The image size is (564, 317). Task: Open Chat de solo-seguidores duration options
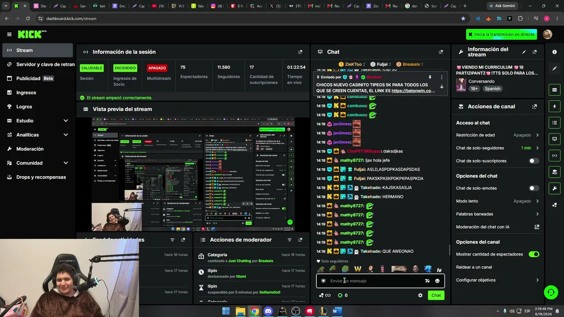[497, 148]
